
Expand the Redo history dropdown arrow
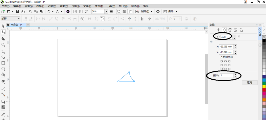(61, 11)
